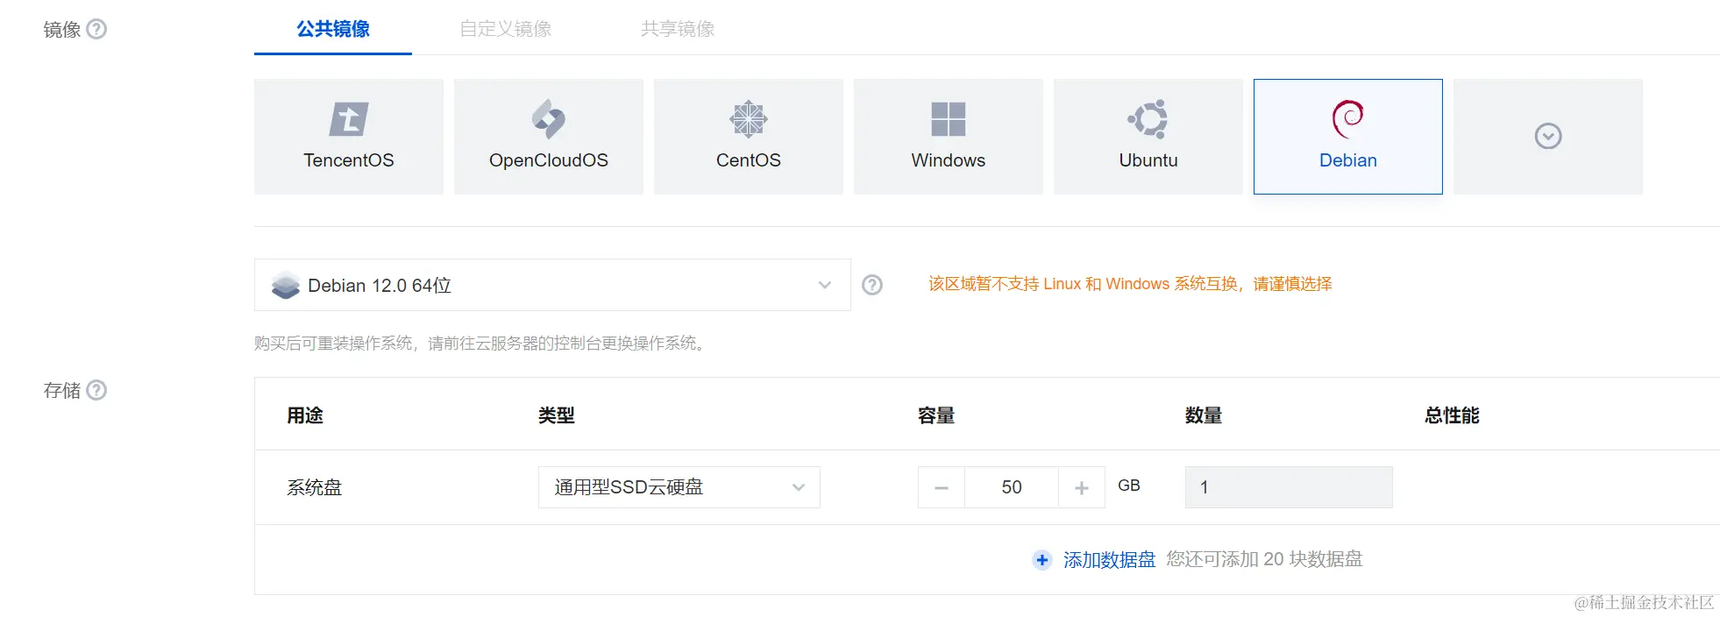Click the 系统盘 row label

tap(315, 487)
